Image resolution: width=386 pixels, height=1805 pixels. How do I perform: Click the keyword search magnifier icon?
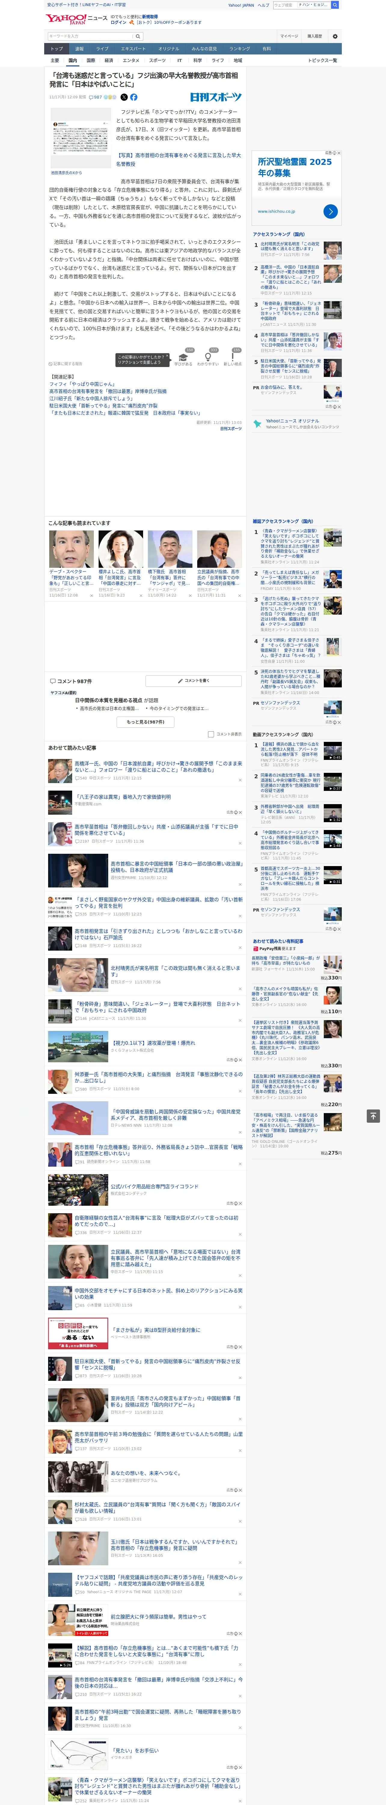138,36
